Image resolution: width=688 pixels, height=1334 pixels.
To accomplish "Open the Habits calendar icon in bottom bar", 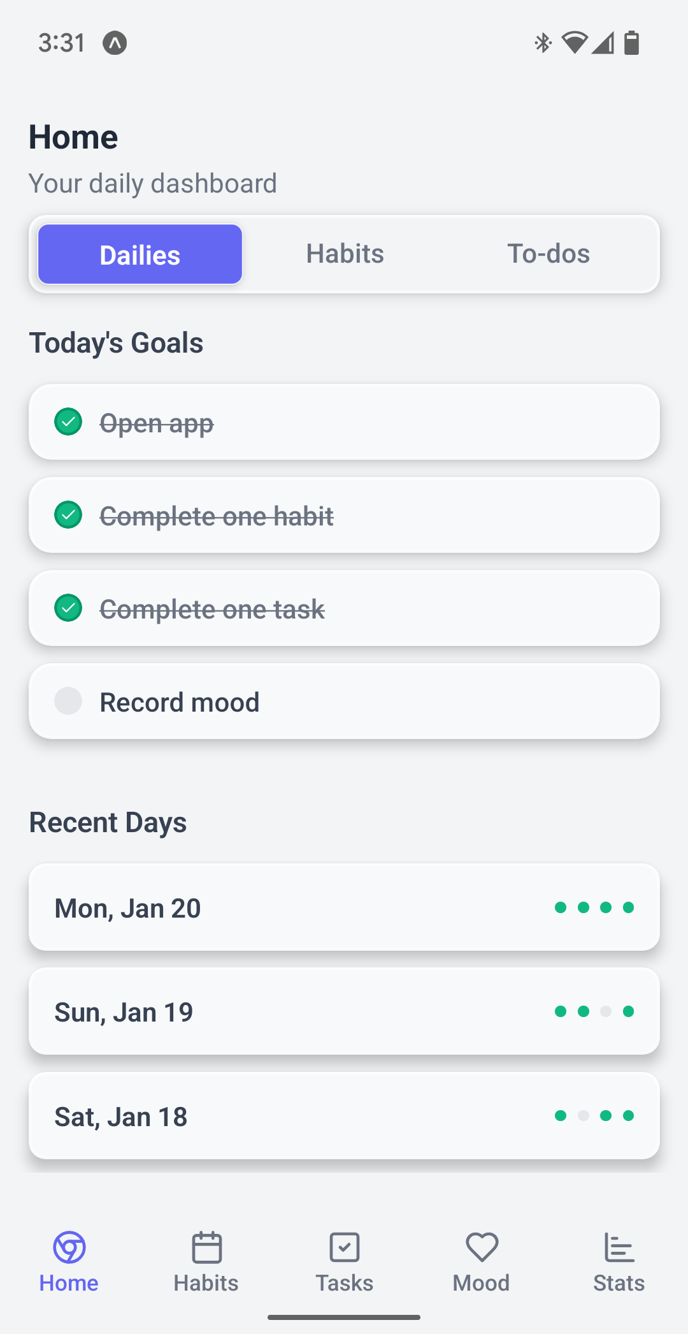I will (x=206, y=1248).
